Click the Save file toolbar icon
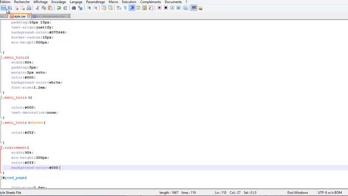Screen dimensions: 348x196 [3, 8]
